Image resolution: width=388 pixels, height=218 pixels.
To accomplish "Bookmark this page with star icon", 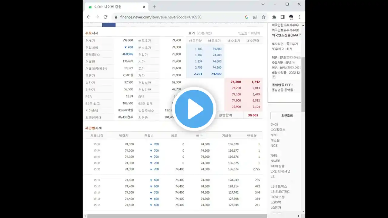I will click(x=264, y=17).
